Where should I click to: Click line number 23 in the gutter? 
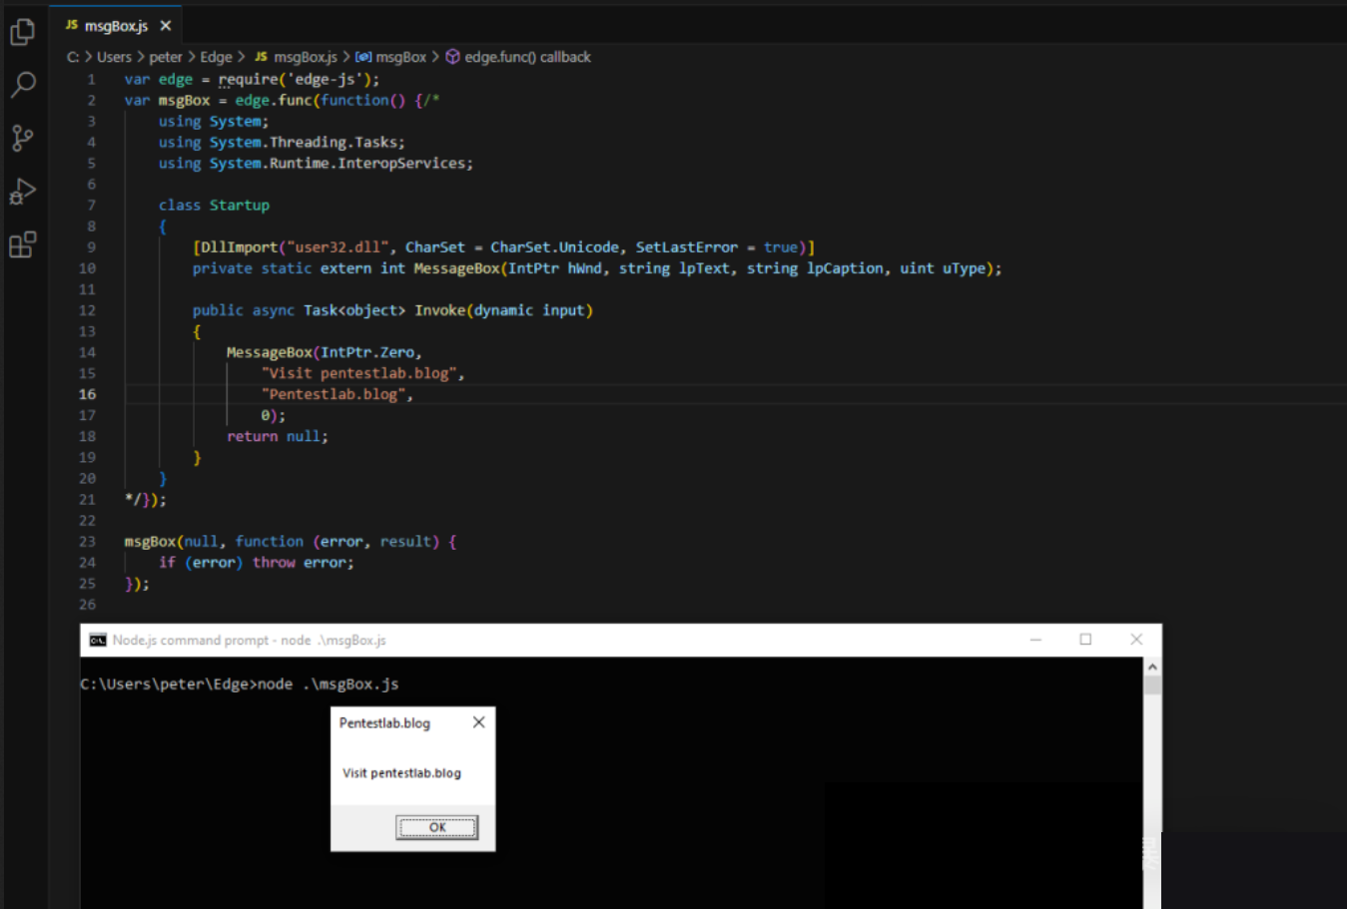pos(88,542)
